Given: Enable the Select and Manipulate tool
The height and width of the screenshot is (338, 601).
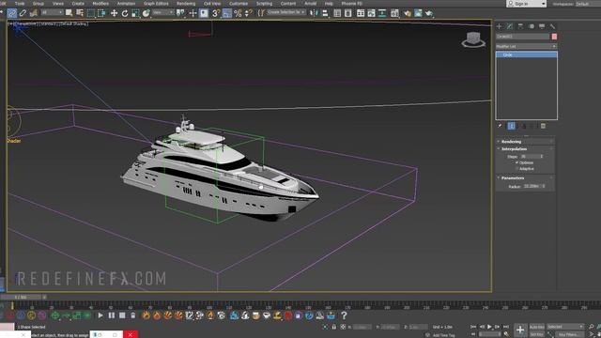Looking at the screenshot, I should [193, 13].
